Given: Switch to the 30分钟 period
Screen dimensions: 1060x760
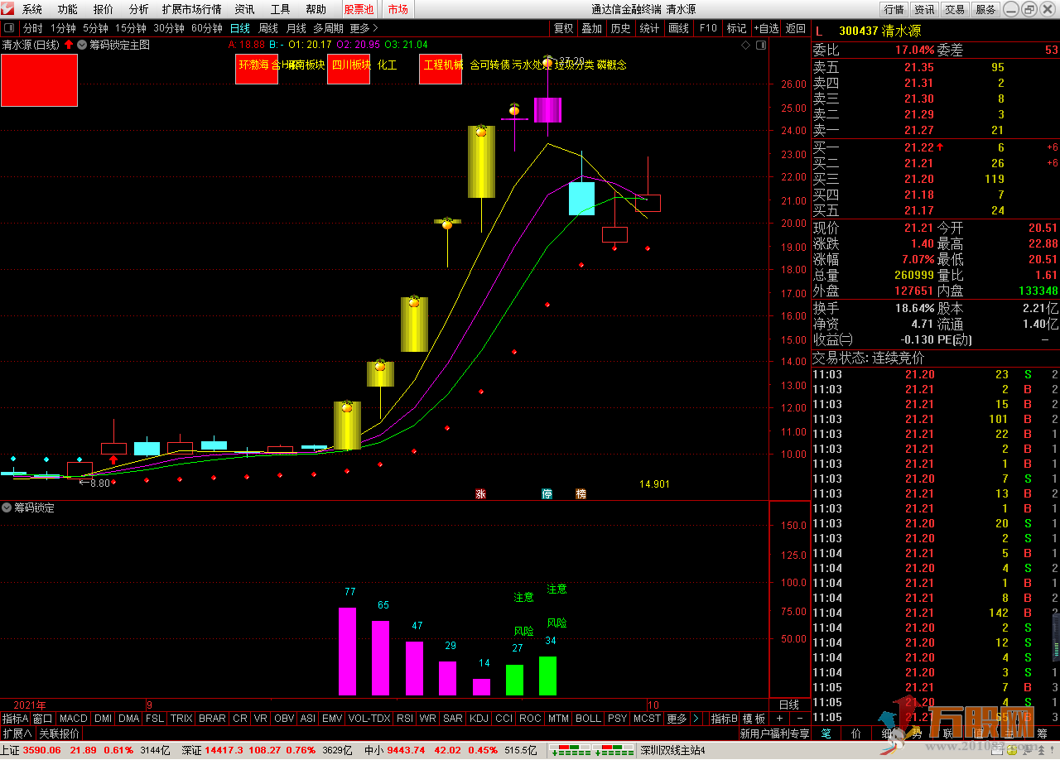Looking at the screenshot, I should click(x=169, y=28).
